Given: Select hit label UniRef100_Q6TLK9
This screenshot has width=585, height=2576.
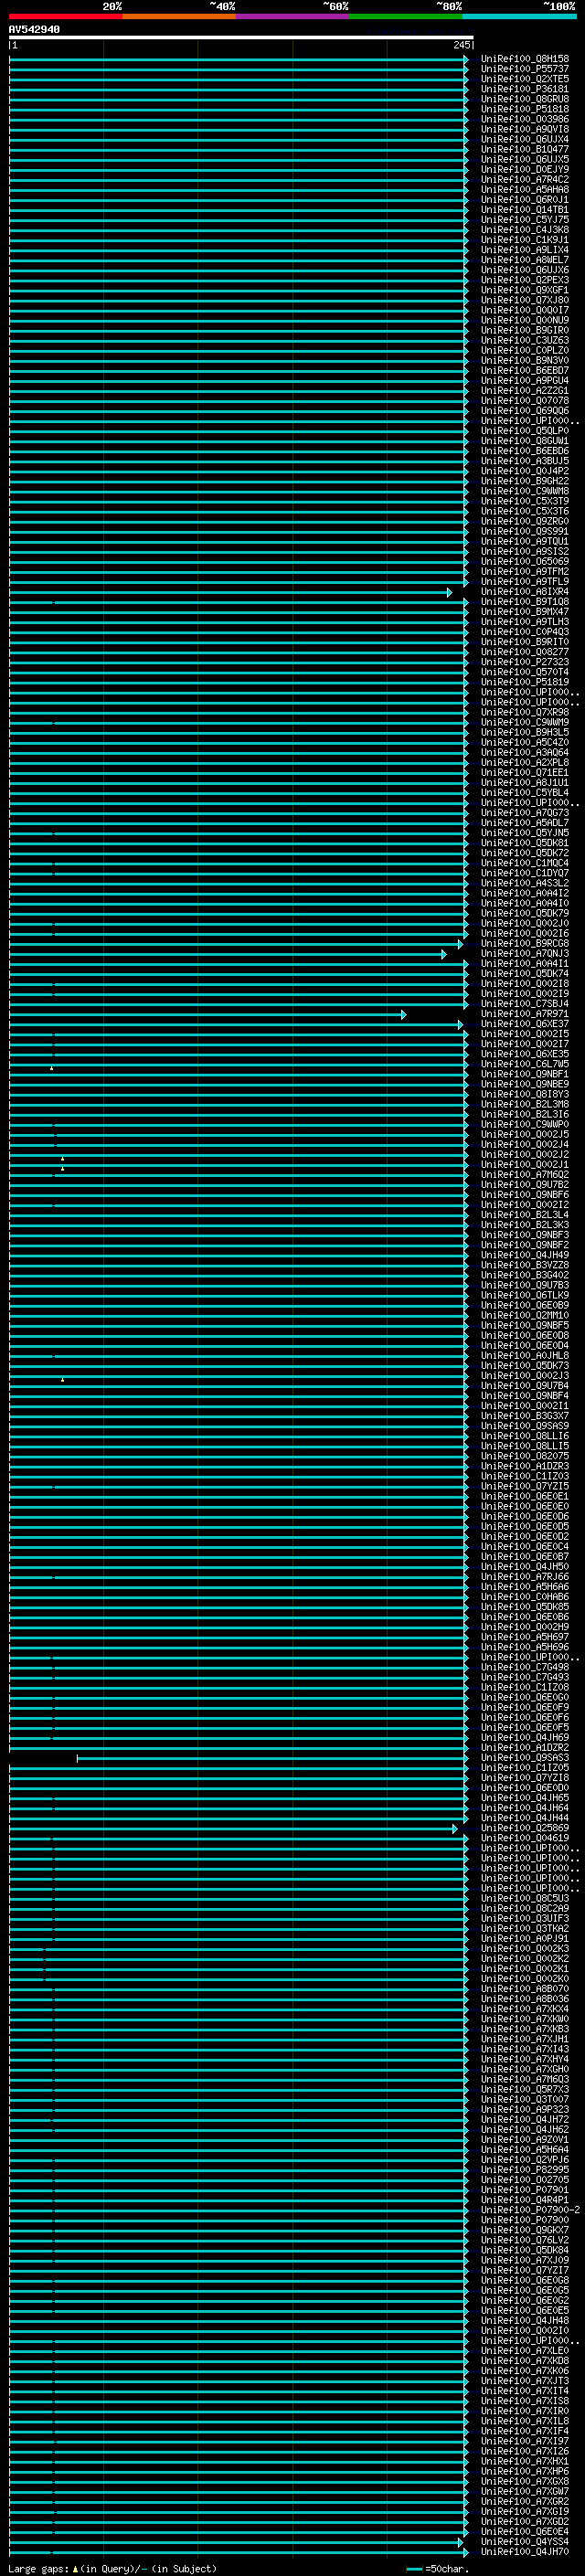Looking at the screenshot, I should click(525, 1296).
